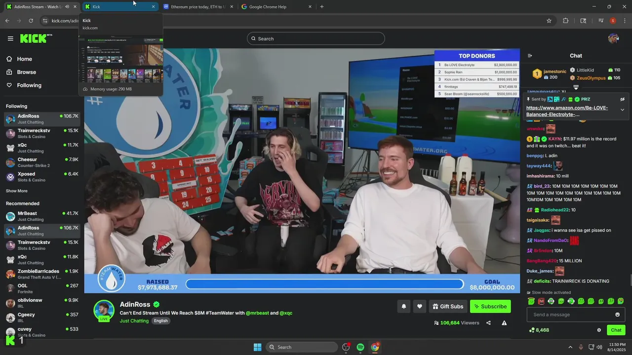The image size is (632, 355).
Task: Open the Chrome three-dot menu
Action: 625,21
